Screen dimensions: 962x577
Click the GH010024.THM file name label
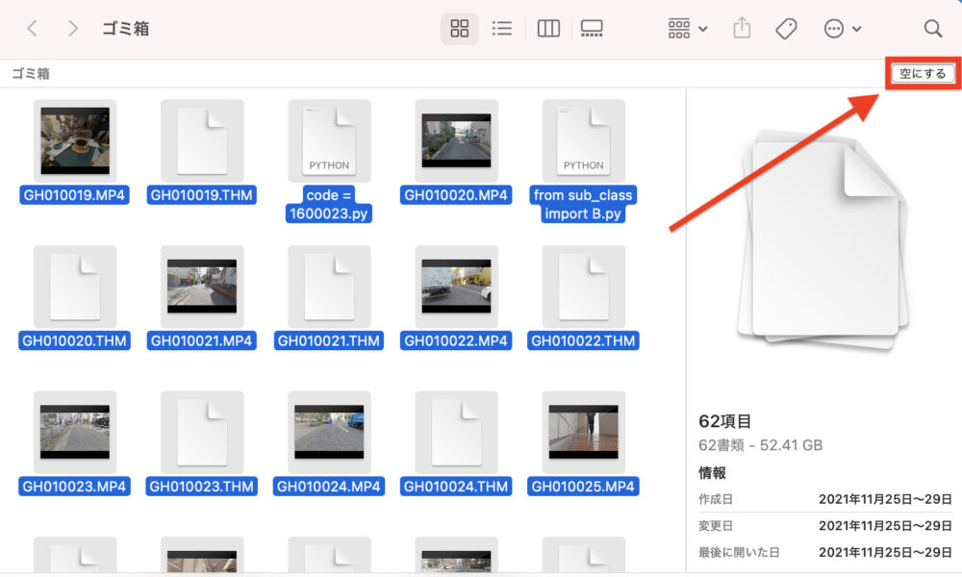coord(456,487)
